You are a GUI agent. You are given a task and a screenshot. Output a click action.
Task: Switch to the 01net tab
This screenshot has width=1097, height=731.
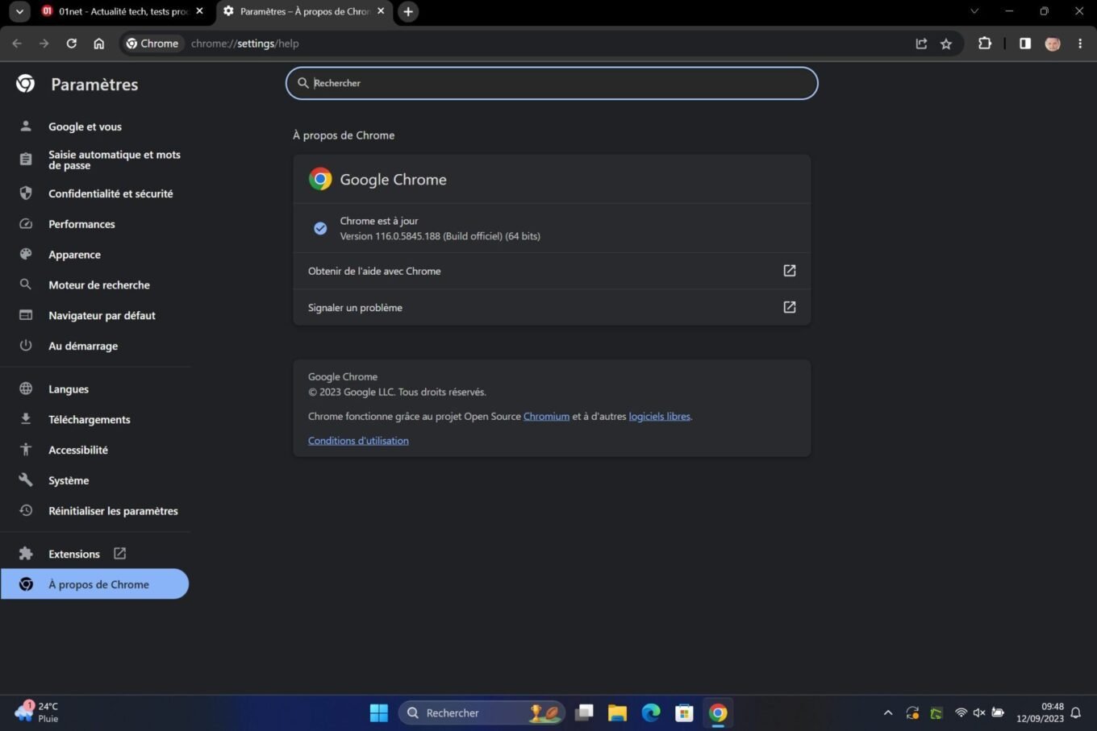pos(123,11)
